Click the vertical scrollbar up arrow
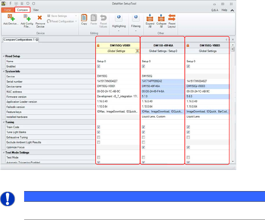Viewport: 265px width, 220px height. [233, 45]
